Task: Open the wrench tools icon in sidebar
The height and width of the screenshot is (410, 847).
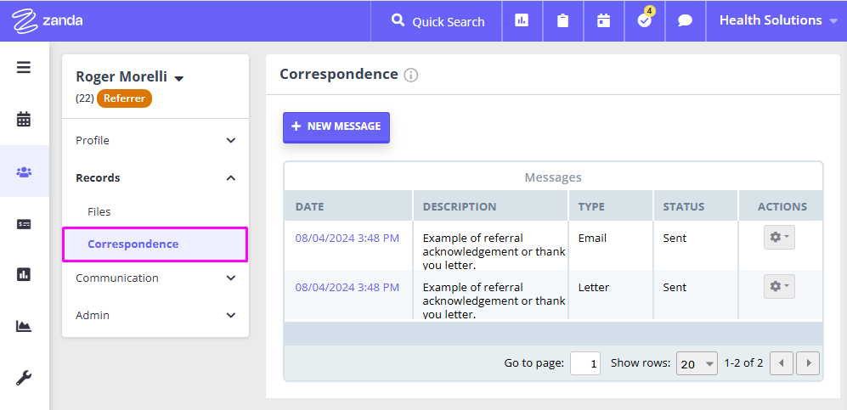Action: click(24, 379)
